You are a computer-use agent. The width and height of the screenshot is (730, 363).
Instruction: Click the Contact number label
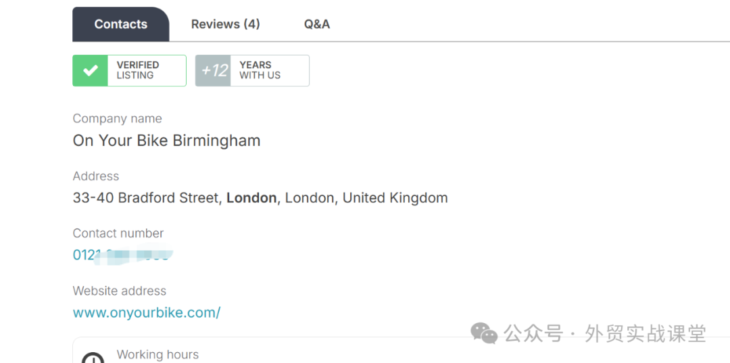(x=118, y=233)
